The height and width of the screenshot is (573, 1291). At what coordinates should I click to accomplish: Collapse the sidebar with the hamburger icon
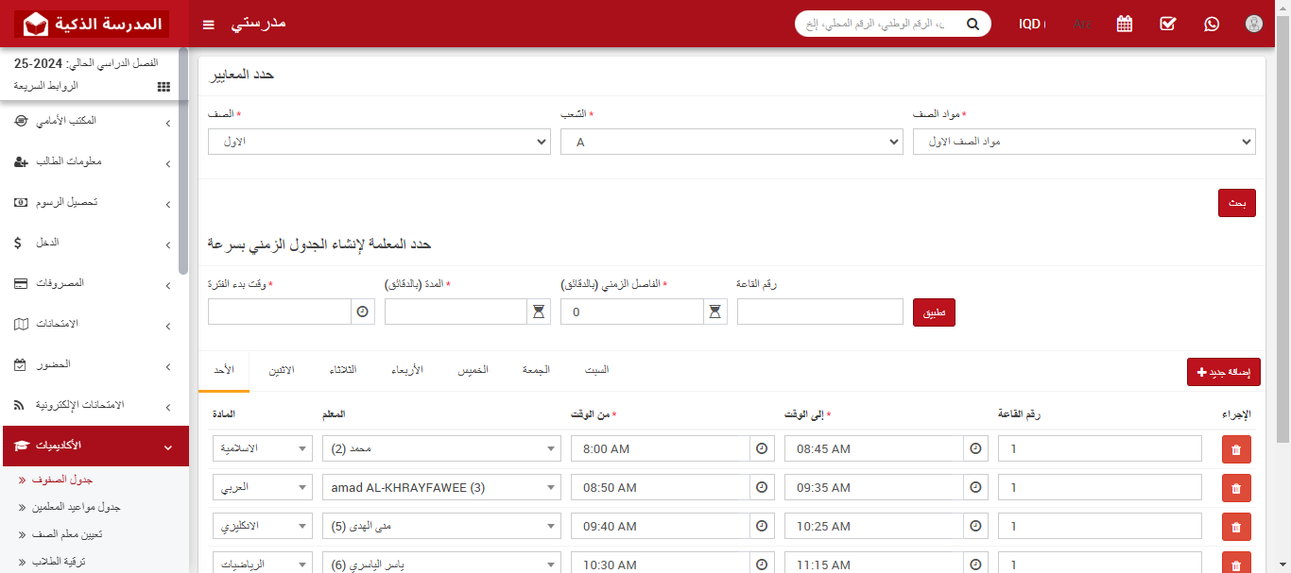(x=208, y=25)
